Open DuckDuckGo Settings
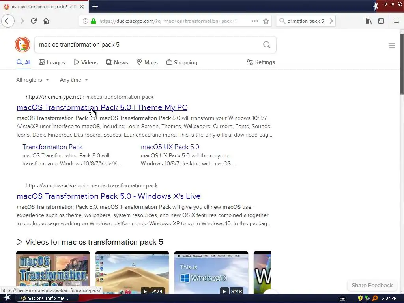This screenshot has height=303, width=404. coord(261,62)
